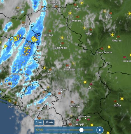Open the Pristina city label
Screen dimensions: 131x134
tap(74, 106)
